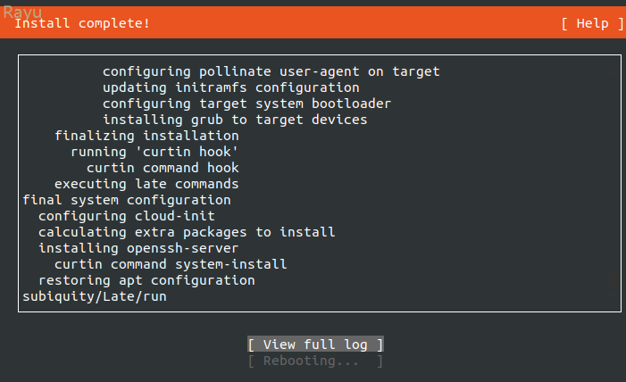Click the 'configuring cloud-init' line
The image size is (626, 382).
126,216
